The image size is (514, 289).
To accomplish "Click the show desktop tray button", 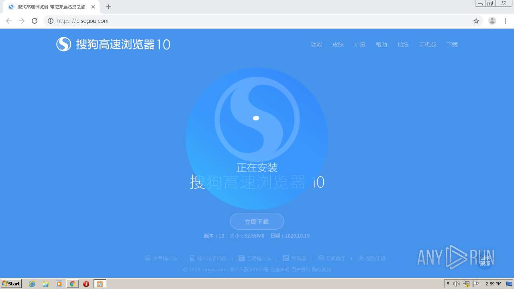I will tap(510, 284).
